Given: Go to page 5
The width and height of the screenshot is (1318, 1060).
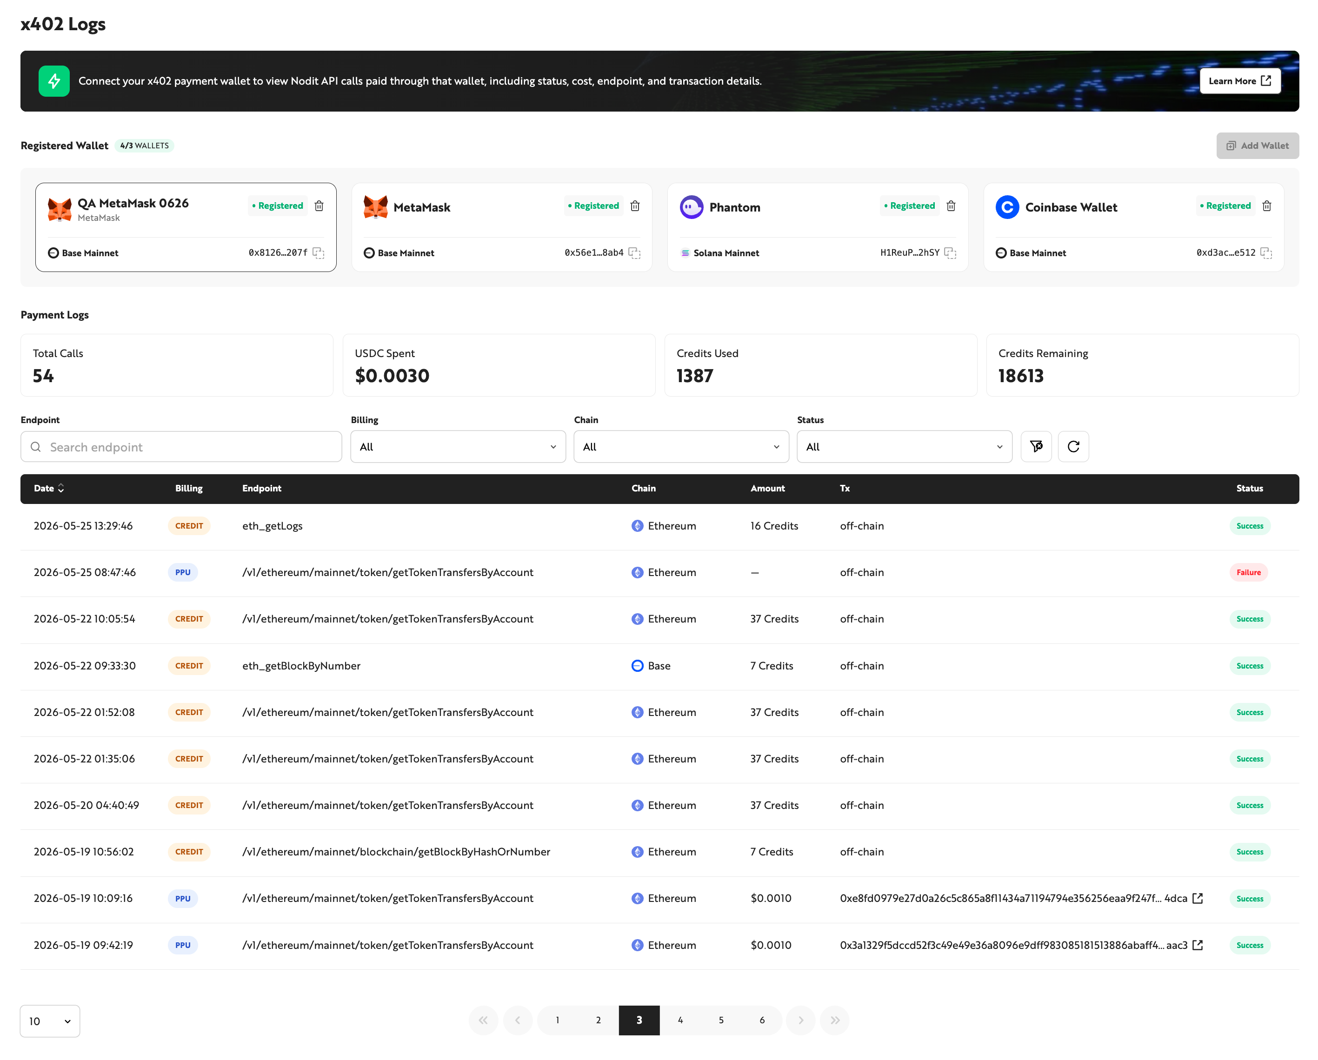Looking at the screenshot, I should (721, 1020).
